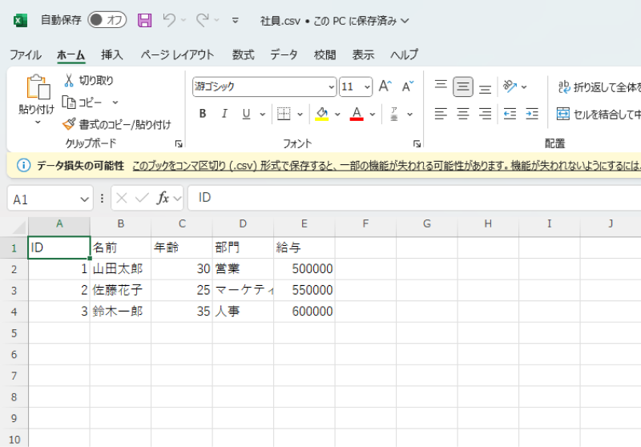
Task: Open the ファイル menu
Action: tap(26, 54)
